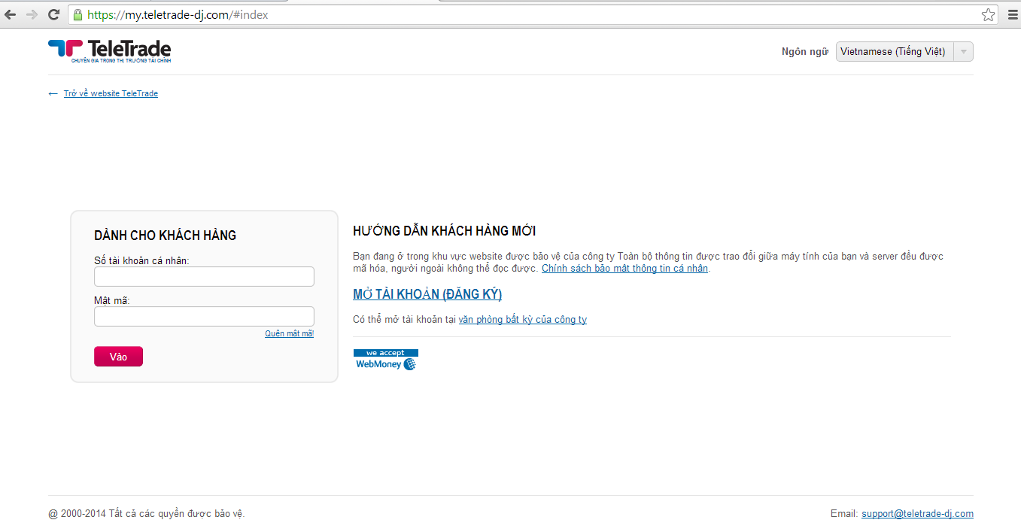Follow the Trở về website TeleTrade link
Image resolution: width=1021 pixels, height=526 pixels.
coord(111,94)
